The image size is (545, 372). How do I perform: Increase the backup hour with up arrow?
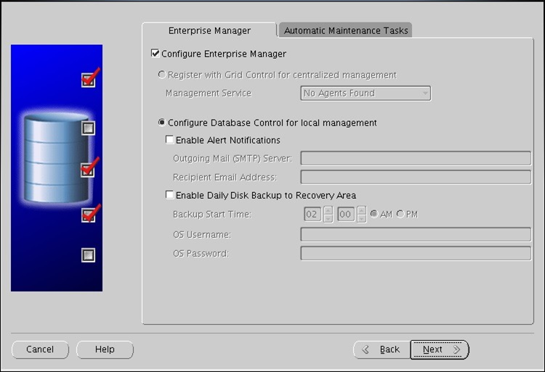pos(328,210)
